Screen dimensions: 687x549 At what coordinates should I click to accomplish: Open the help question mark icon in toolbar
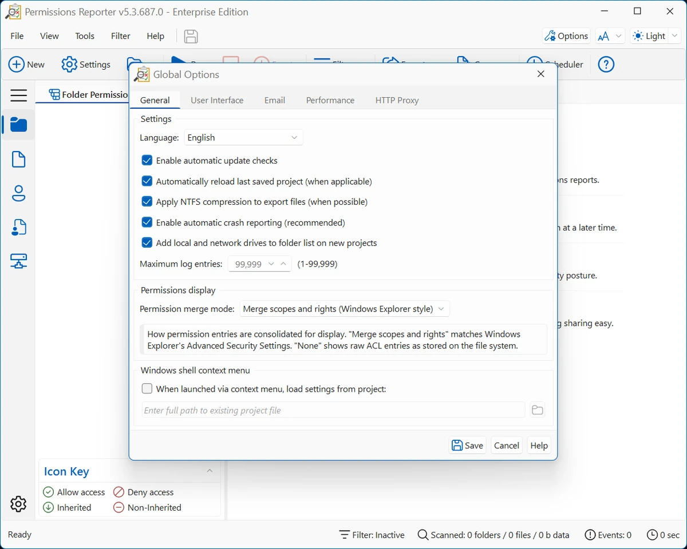point(606,65)
